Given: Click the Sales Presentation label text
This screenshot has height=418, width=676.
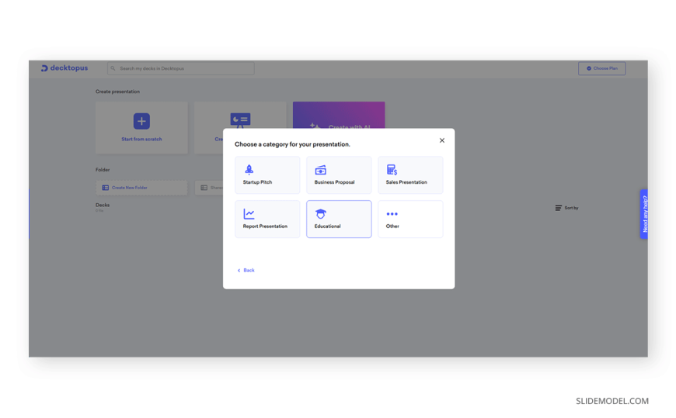Looking at the screenshot, I should click(406, 182).
